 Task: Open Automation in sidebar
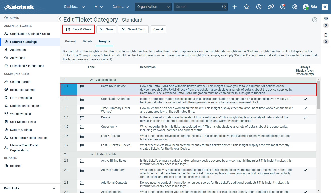coord(18,50)
